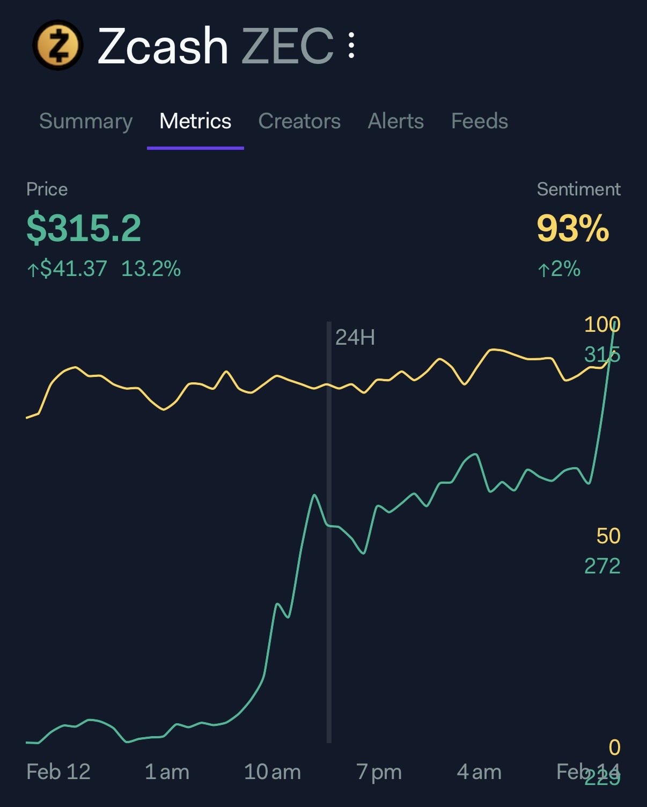Click the 24H marker on the chart
Viewport: 647px width, 807px height.
coord(355,337)
